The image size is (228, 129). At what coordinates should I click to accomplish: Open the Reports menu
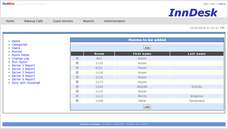click(89, 21)
